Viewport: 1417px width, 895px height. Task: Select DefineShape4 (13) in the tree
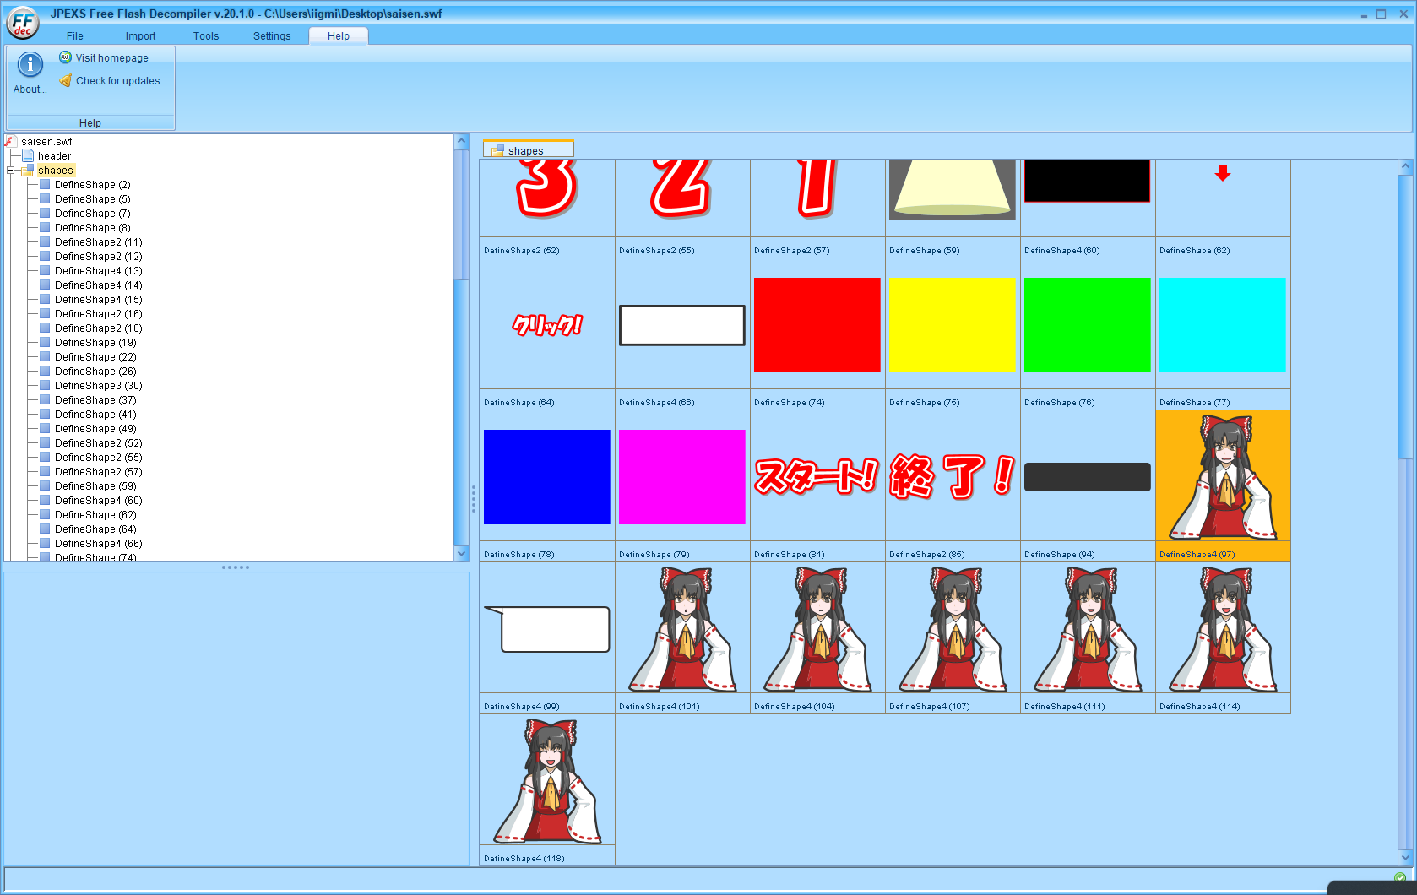pyautogui.click(x=99, y=271)
